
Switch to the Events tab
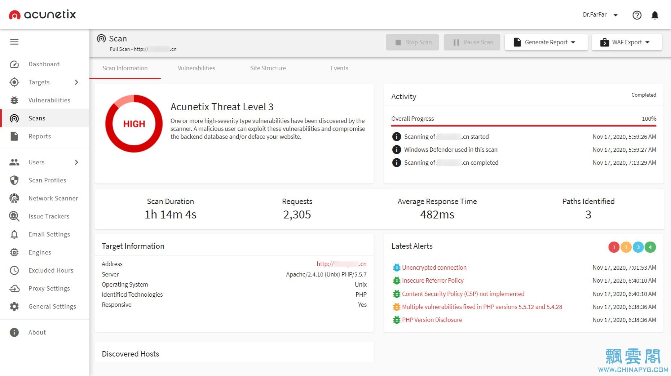click(339, 68)
